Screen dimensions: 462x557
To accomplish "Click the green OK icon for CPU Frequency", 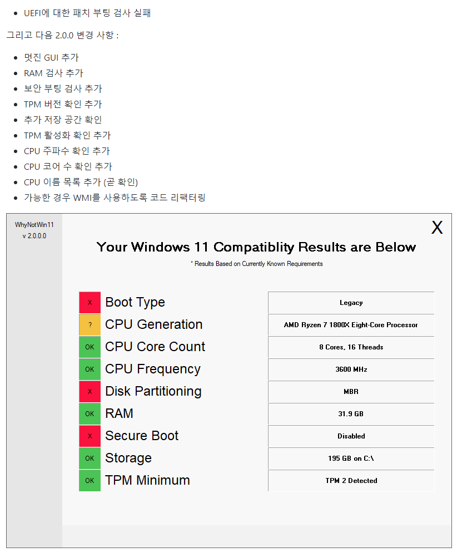I will [90, 369].
